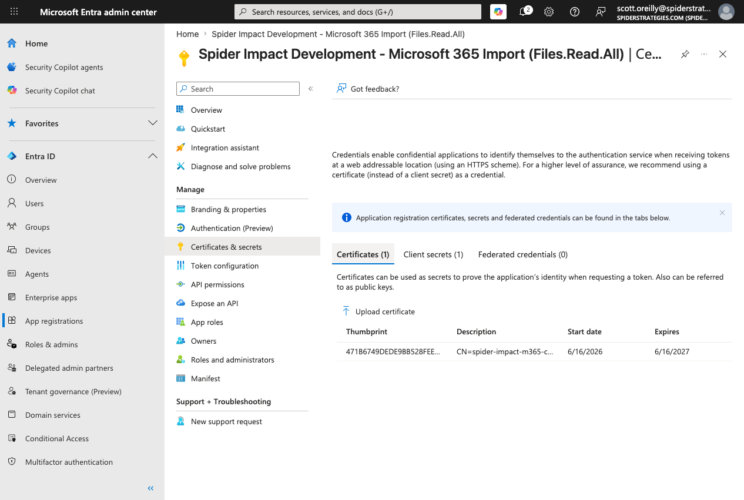Click the Thumbprint column header
744x500 pixels.
[x=367, y=331]
